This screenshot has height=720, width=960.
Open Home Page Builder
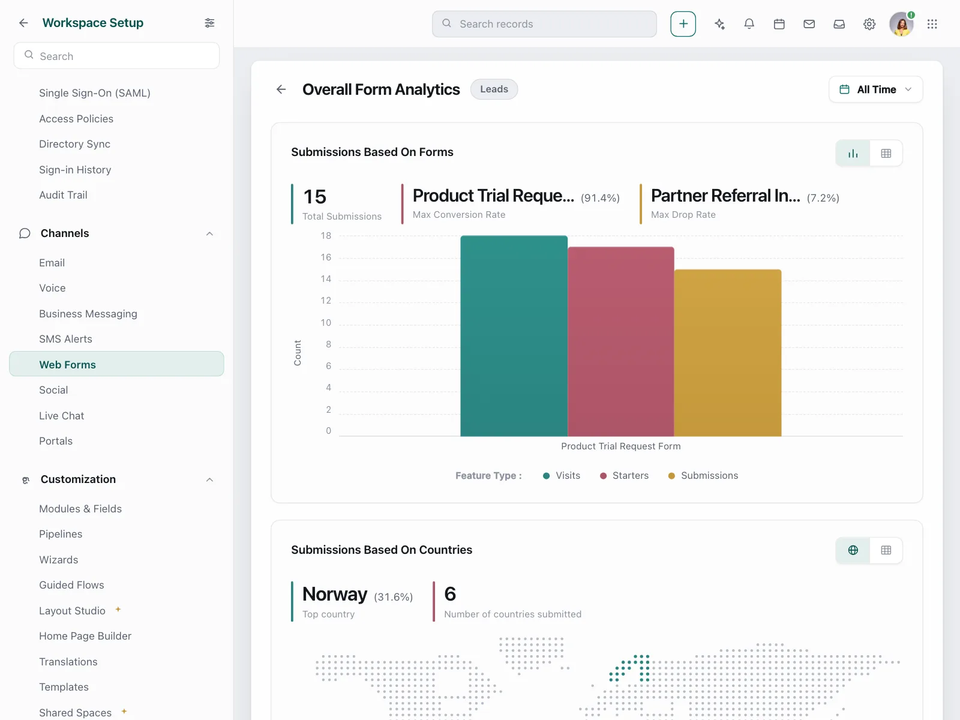(85, 636)
